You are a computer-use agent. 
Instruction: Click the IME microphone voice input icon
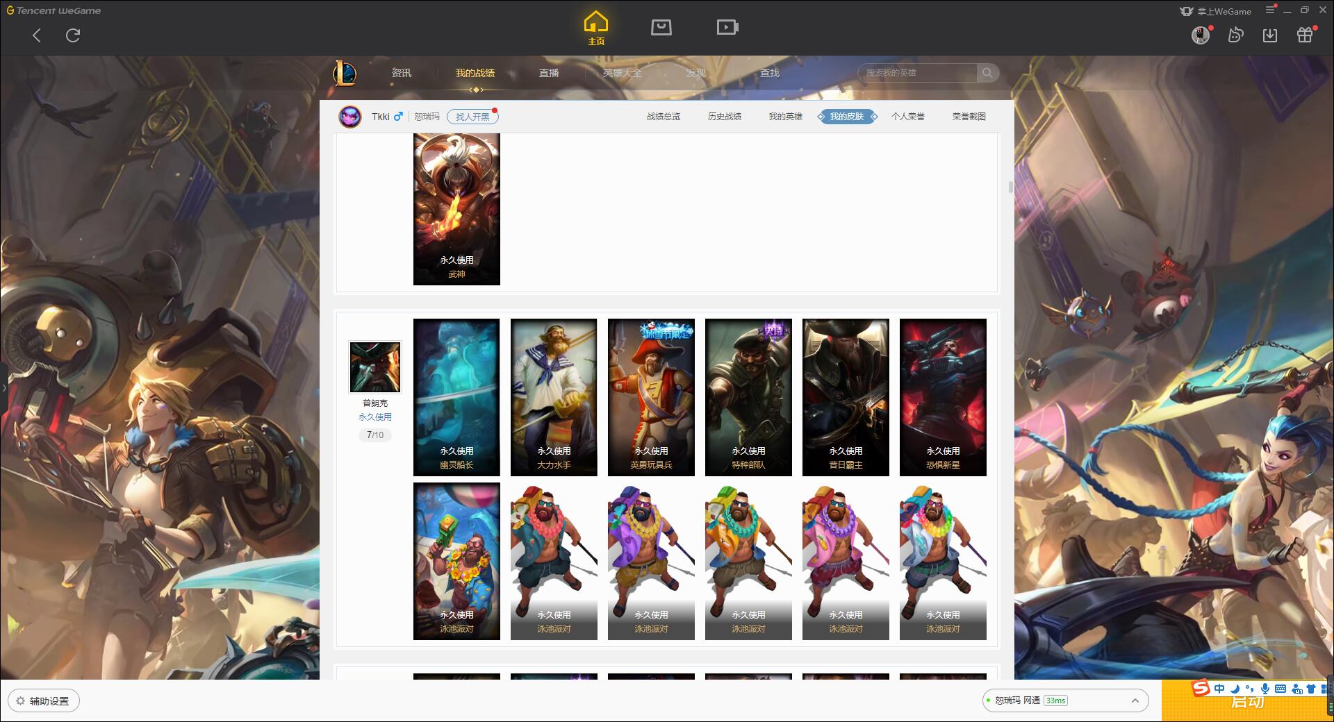click(x=1265, y=689)
